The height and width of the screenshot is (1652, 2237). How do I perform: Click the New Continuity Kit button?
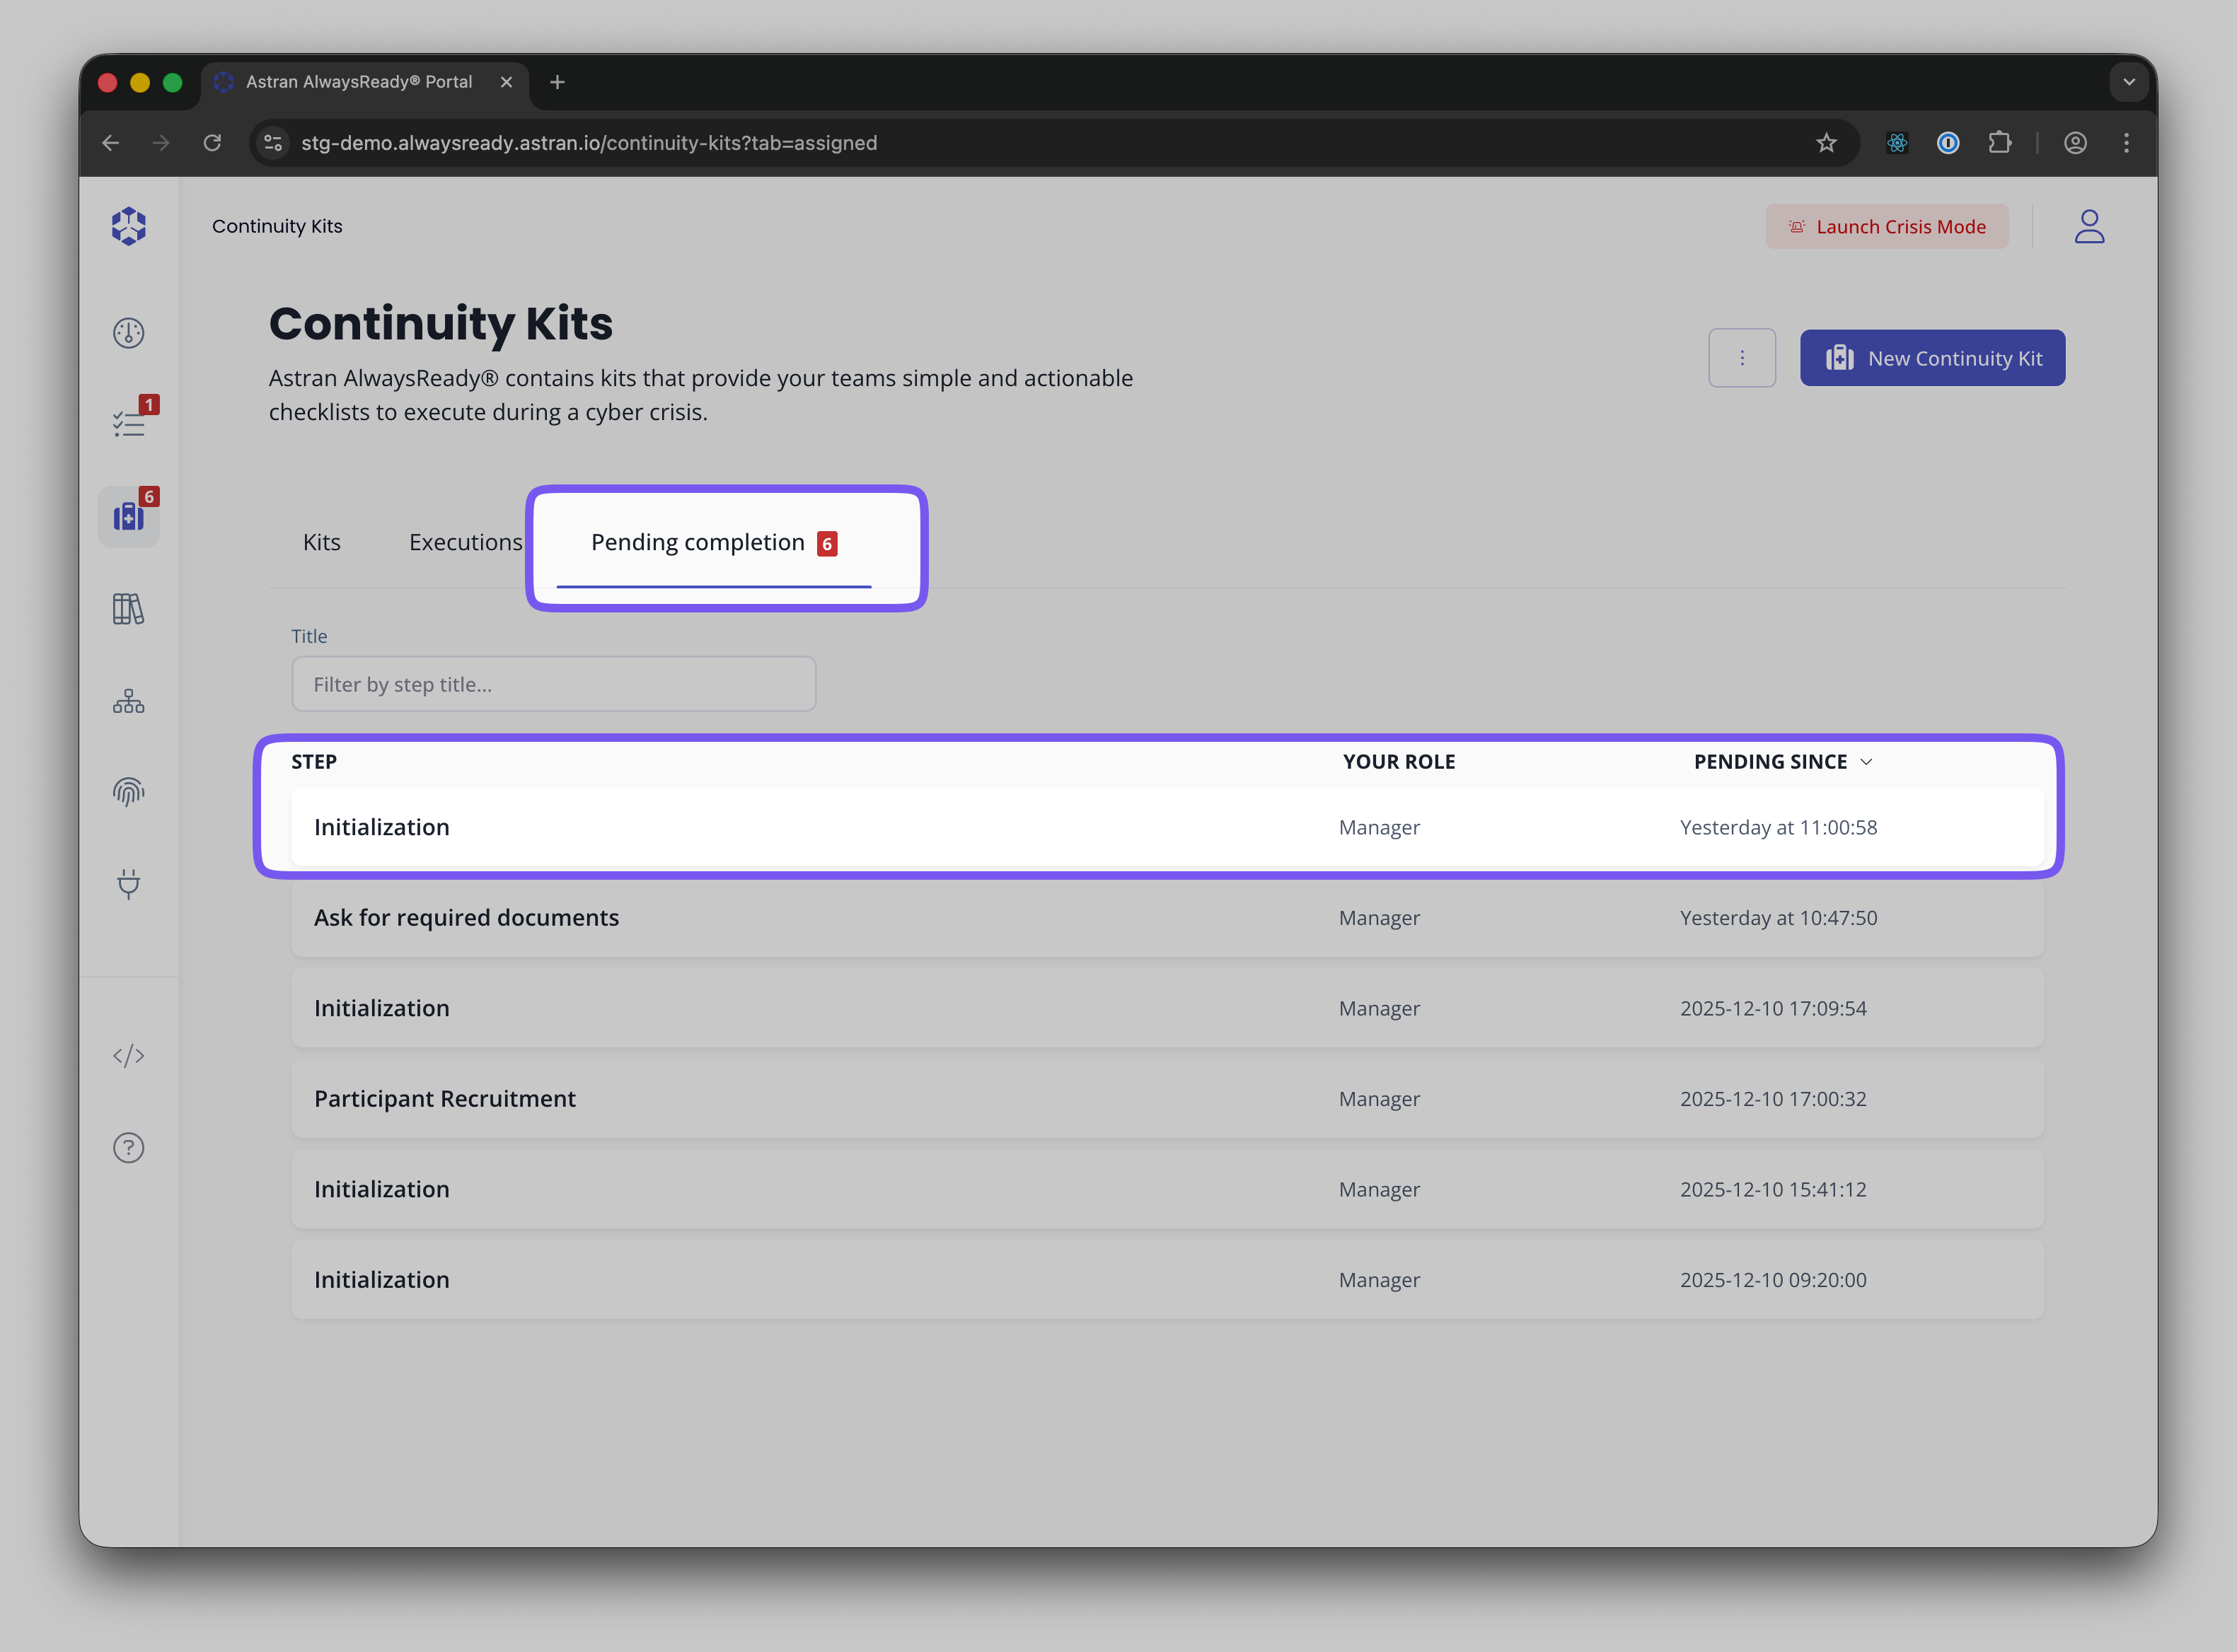coord(1932,358)
